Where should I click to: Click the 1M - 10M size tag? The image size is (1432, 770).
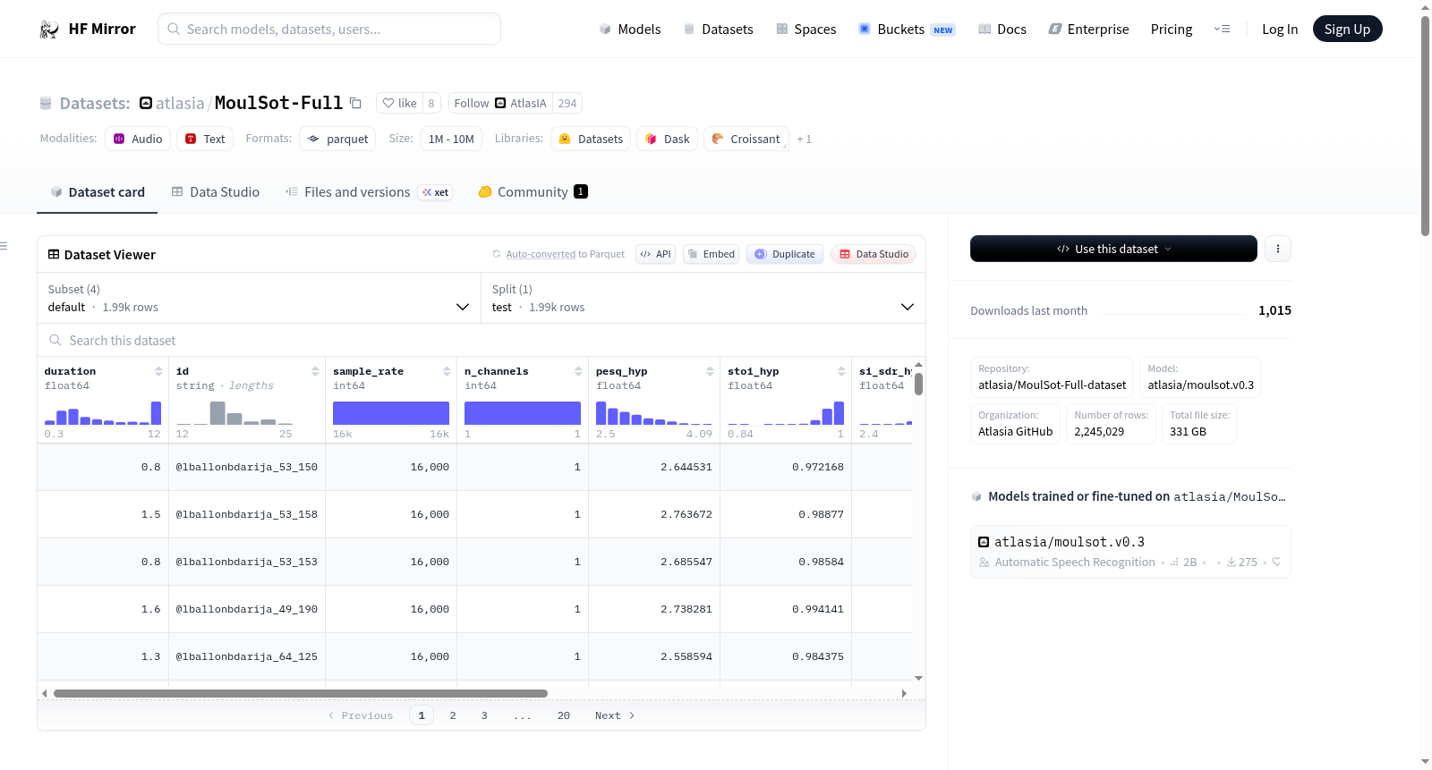451,139
